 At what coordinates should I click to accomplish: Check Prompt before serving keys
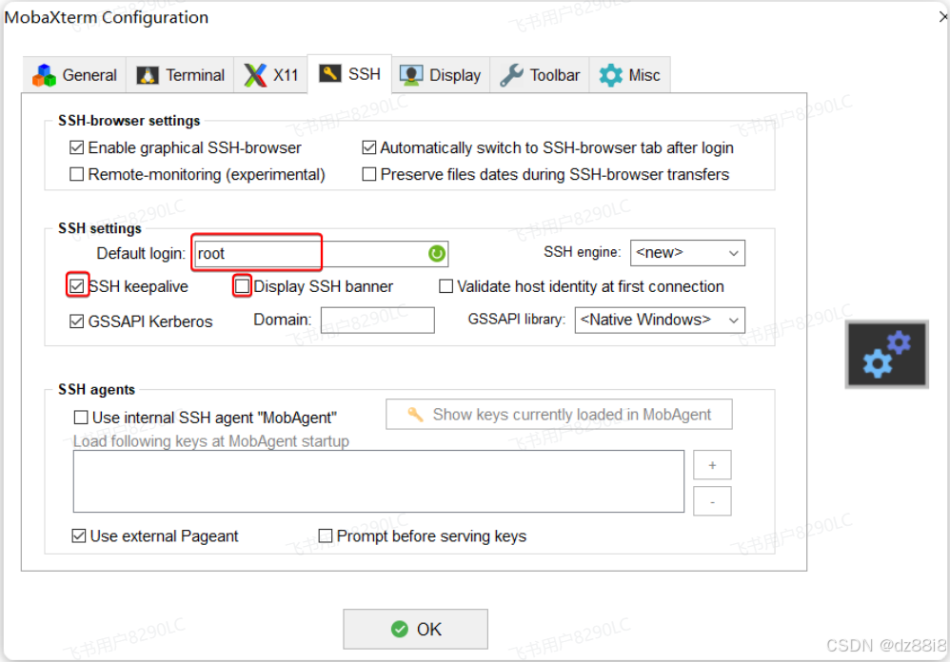click(326, 535)
